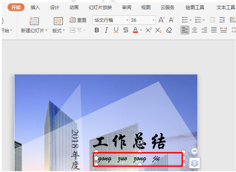The width and height of the screenshot is (236, 172).
Task: Click 新建幻灯片 new slide button
Action: coord(34,25)
